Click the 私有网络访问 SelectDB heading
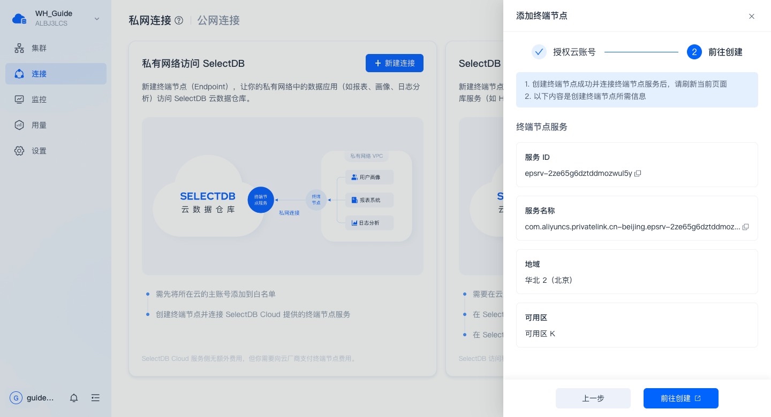Viewport: 771px width, 417px height. tap(193, 64)
